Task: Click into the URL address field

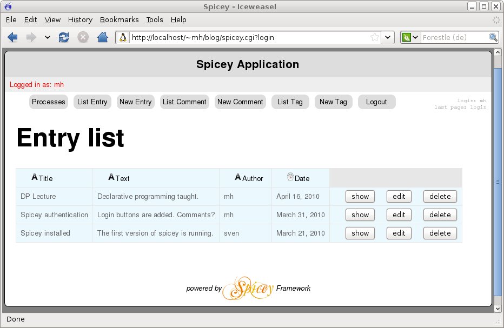Action: click(249, 37)
